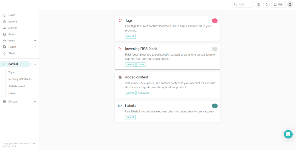This screenshot has width=296, height=150.
Task: Click the RSS icon on feeds card
Action: (x=120, y=49)
